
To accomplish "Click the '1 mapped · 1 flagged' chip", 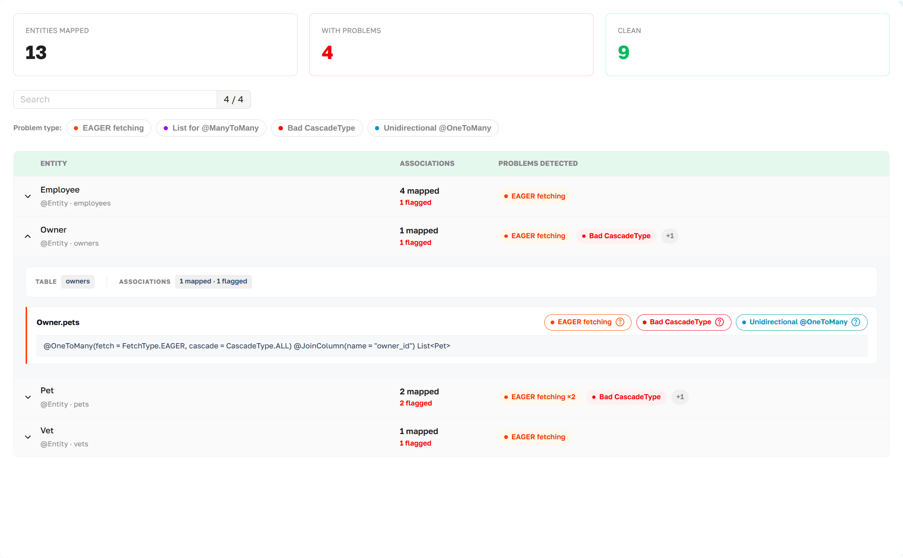I will (x=213, y=282).
